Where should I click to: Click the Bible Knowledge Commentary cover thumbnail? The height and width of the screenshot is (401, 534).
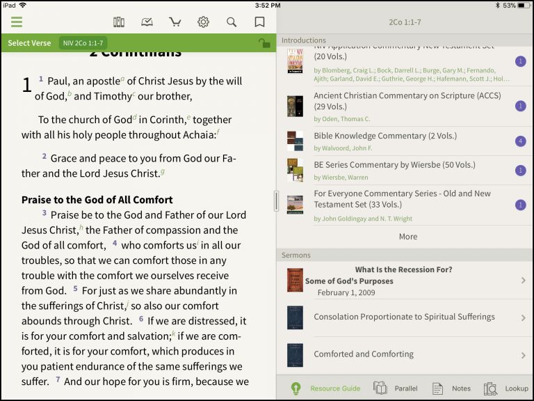[295, 141]
